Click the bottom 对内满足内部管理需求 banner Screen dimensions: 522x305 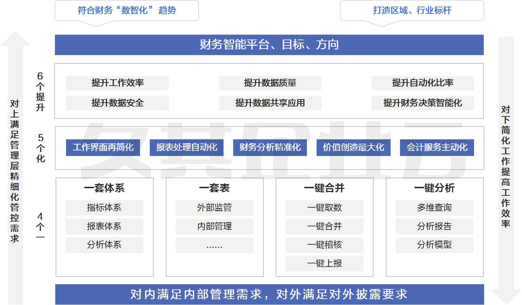269,294
